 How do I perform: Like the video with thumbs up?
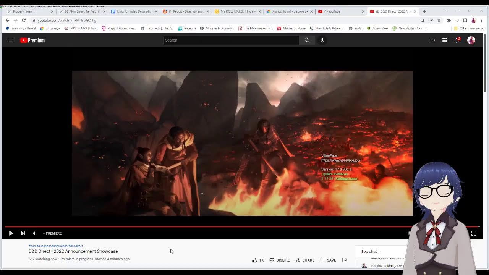tap(258, 260)
